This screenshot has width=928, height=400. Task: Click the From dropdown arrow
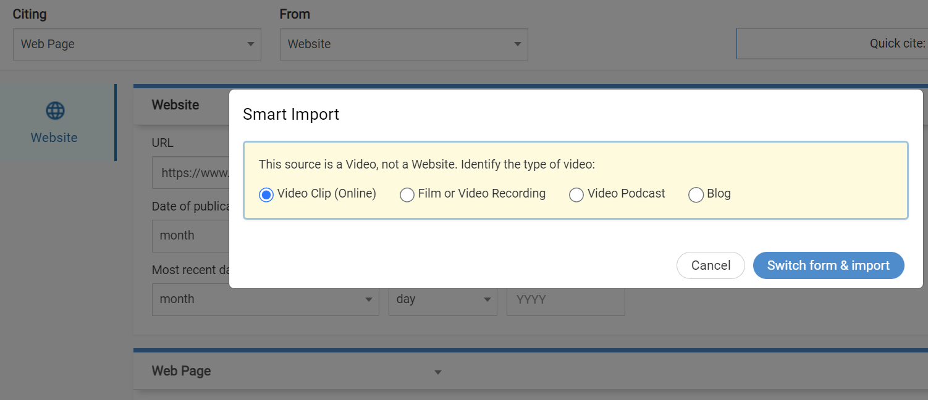(517, 44)
